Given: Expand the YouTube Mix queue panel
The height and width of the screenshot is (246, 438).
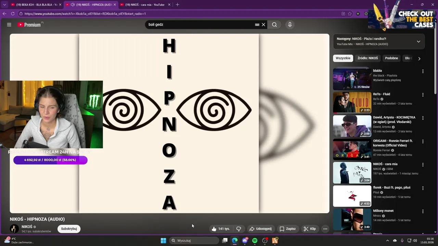Looking at the screenshot, I should pos(418,41).
